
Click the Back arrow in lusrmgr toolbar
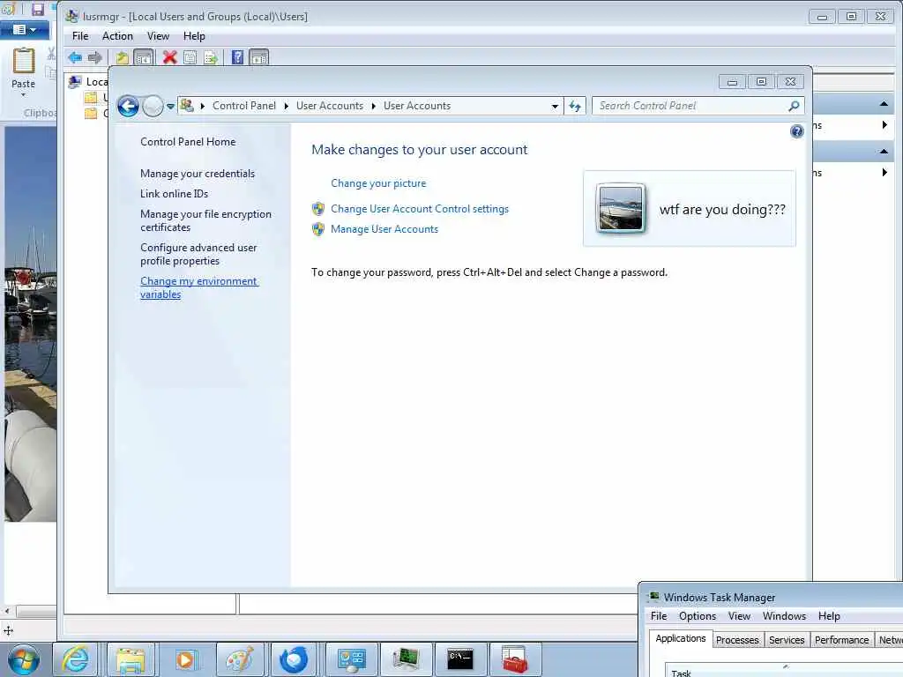[x=75, y=57]
